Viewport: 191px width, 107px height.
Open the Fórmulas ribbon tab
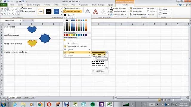pyautogui.click(x=47, y=5)
